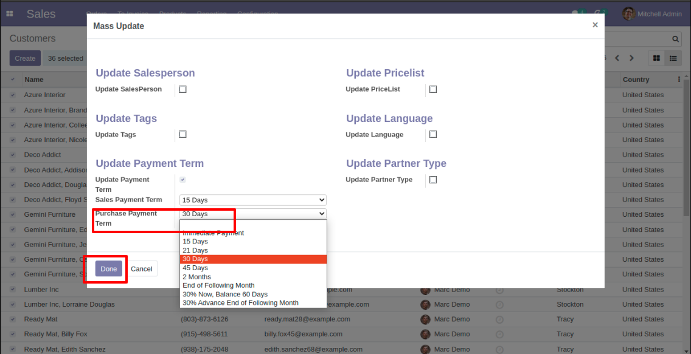The image size is (691, 354).
Task: Open Lumber Inc, Lorraine Douglas row
Action: [69, 304]
